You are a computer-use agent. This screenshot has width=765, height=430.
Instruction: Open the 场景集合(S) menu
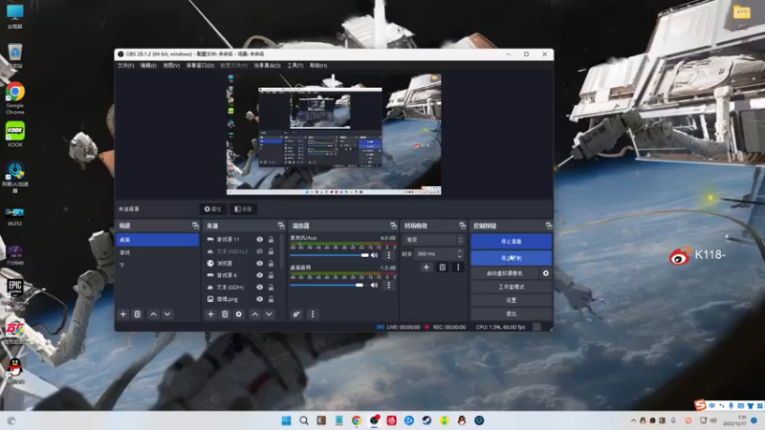(268, 66)
